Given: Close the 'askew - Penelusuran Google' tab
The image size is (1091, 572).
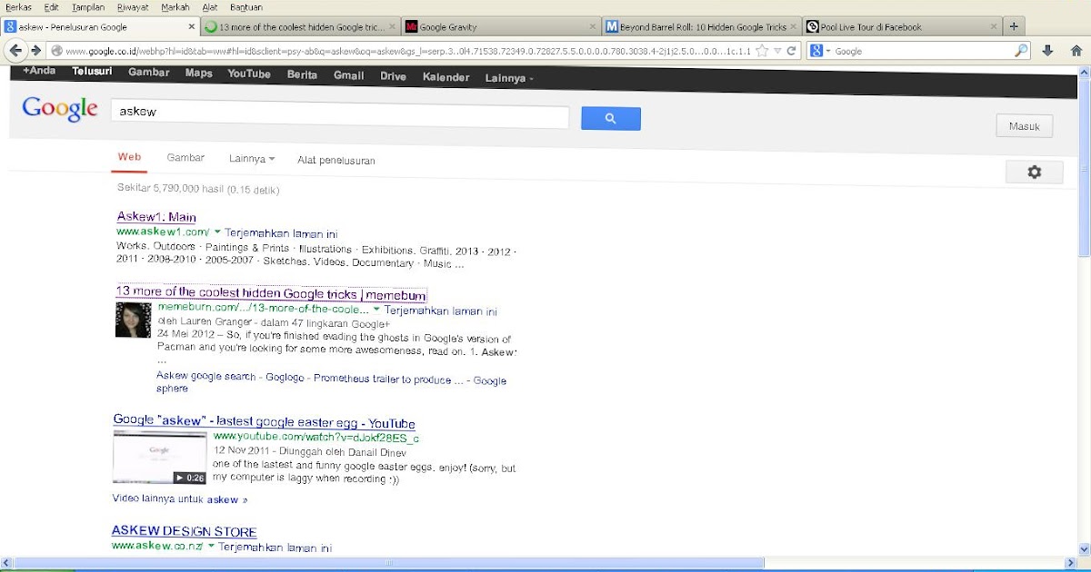Looking at the screenshot, I should [191, 26].
